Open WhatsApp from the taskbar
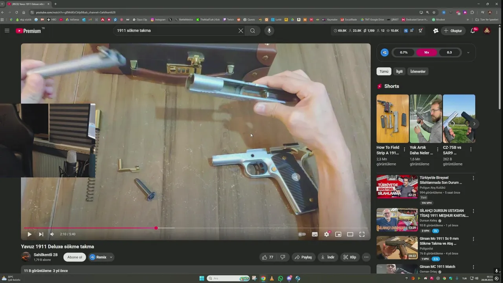The width and height of the screenshot is (503, 283). click(x=280, y=278)
